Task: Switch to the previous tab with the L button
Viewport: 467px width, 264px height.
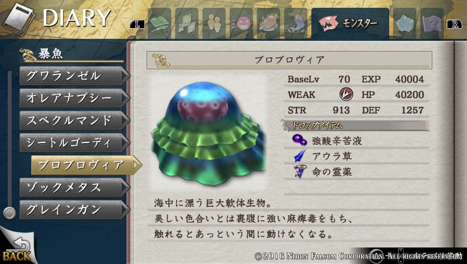Action: (137, 25)
